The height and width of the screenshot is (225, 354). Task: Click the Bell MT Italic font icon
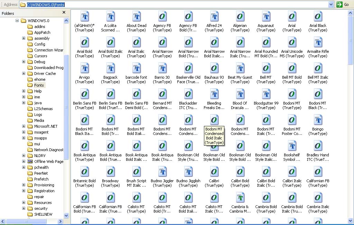click(318, 68)
